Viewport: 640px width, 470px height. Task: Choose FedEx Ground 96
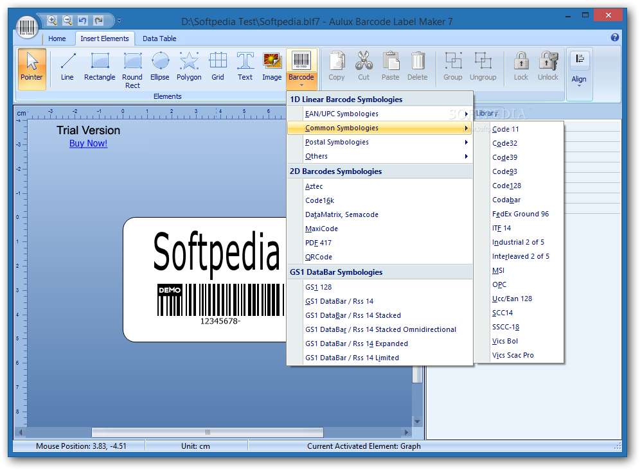coord(519,214)
